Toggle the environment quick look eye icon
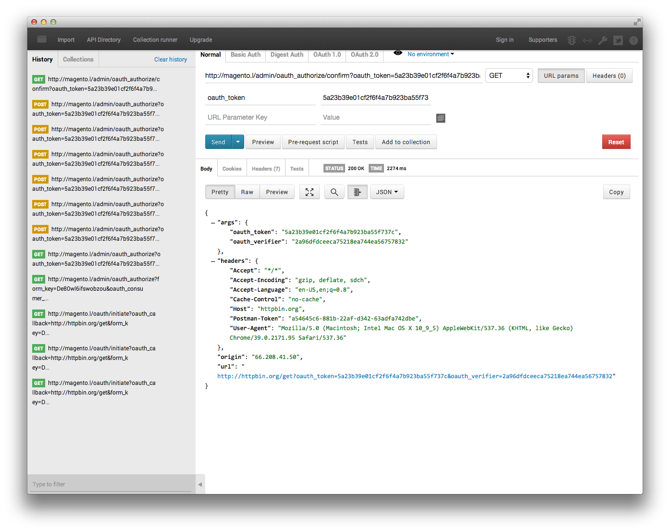 click(x=397, y=54)
